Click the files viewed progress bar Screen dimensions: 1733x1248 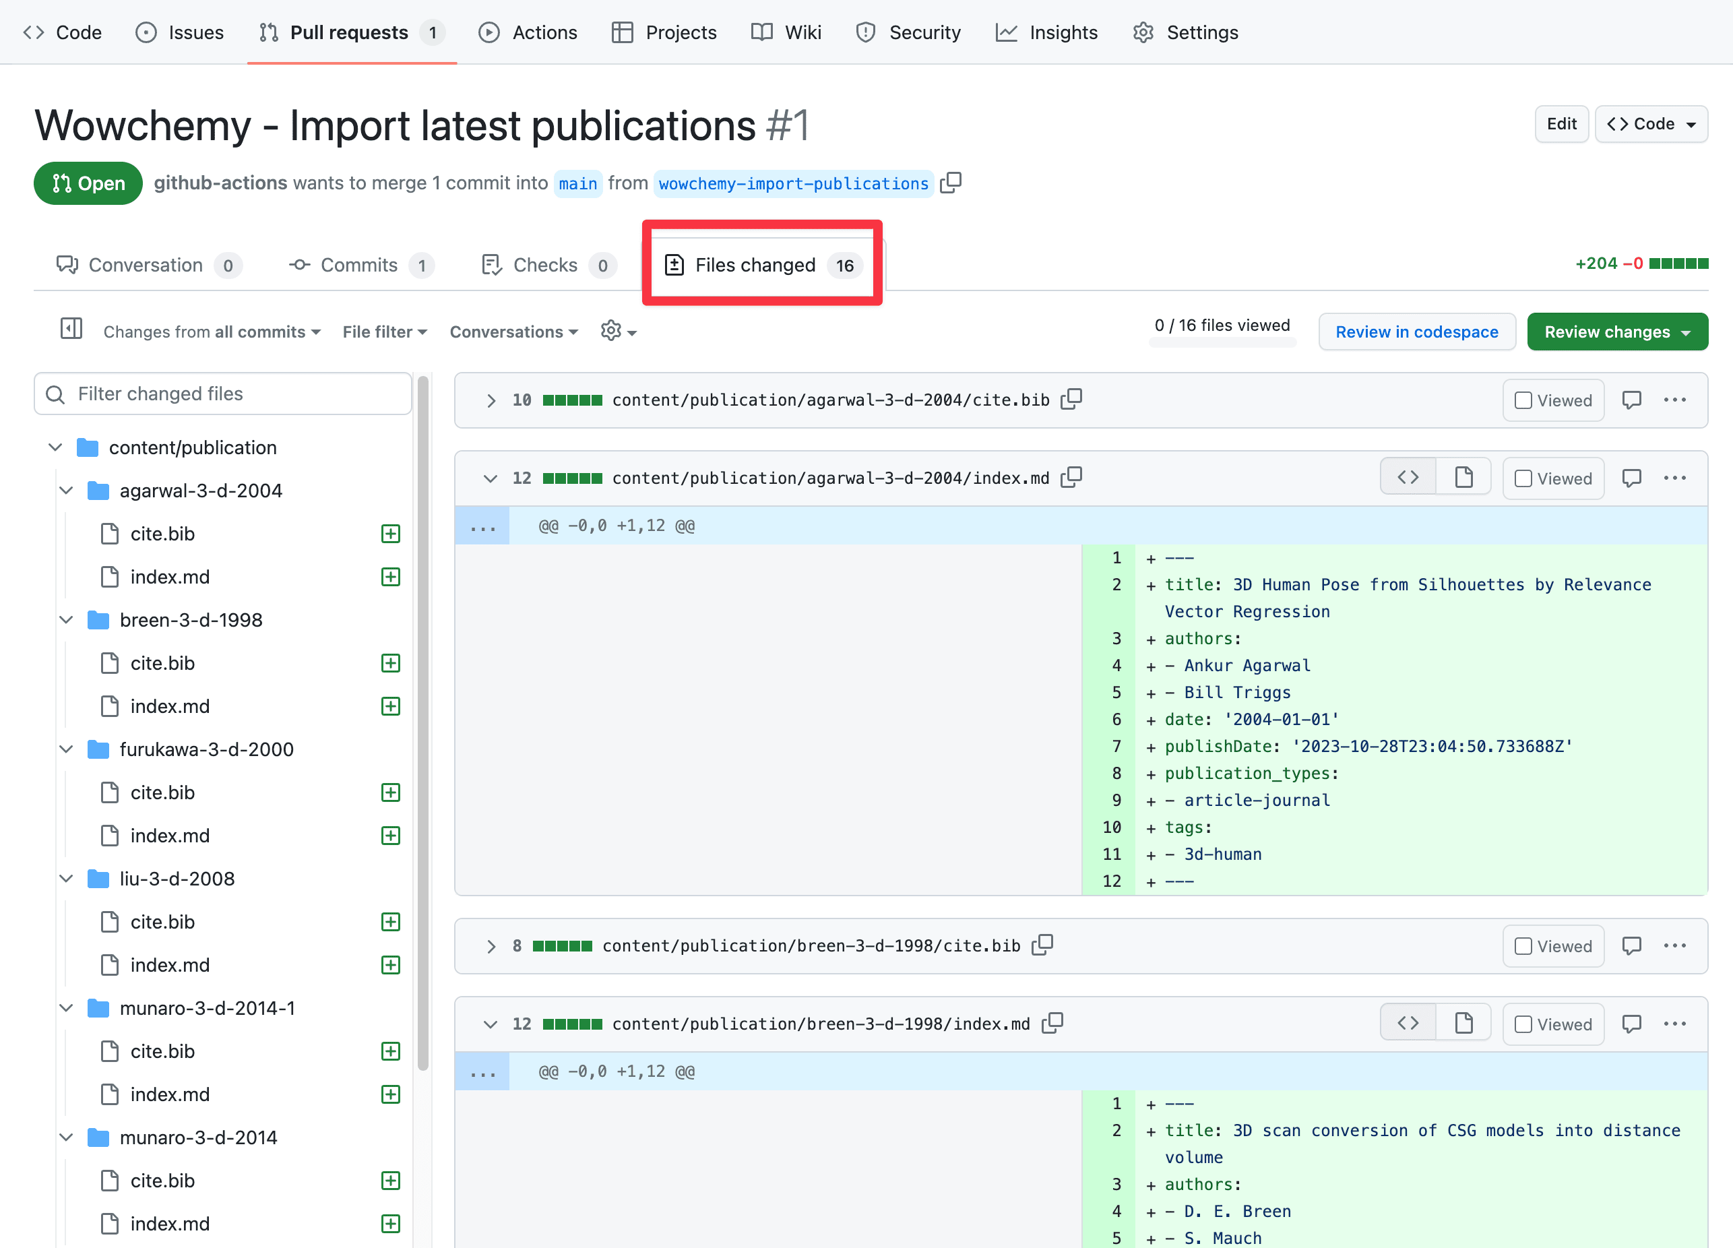1222,342
